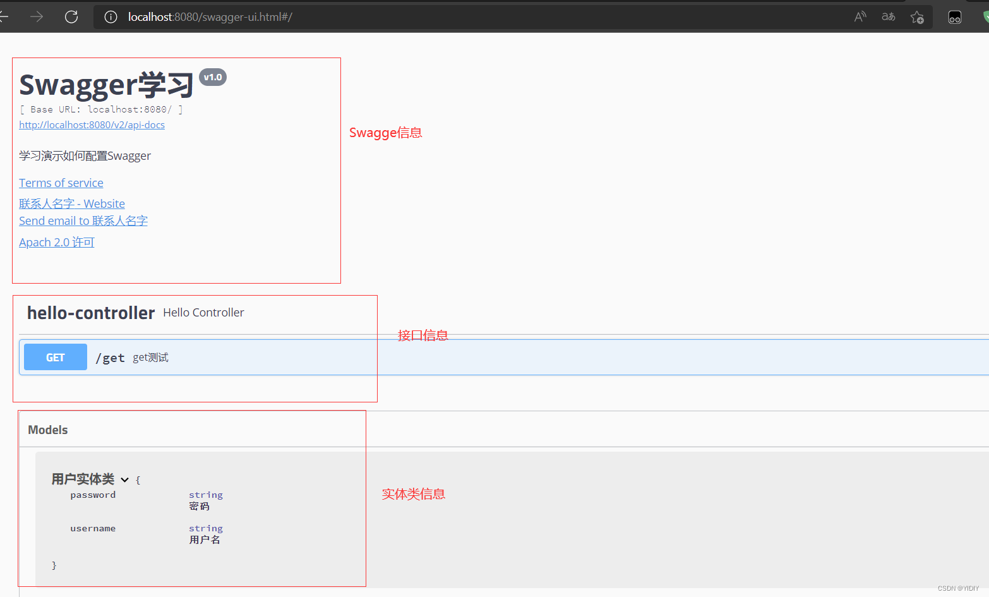989x597 pixels.
Task: Open the Apach 2.0 许可 license link
Action: pos(57,242)
